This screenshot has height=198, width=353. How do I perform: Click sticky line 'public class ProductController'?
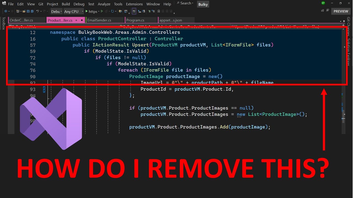(x=122, y=38)
